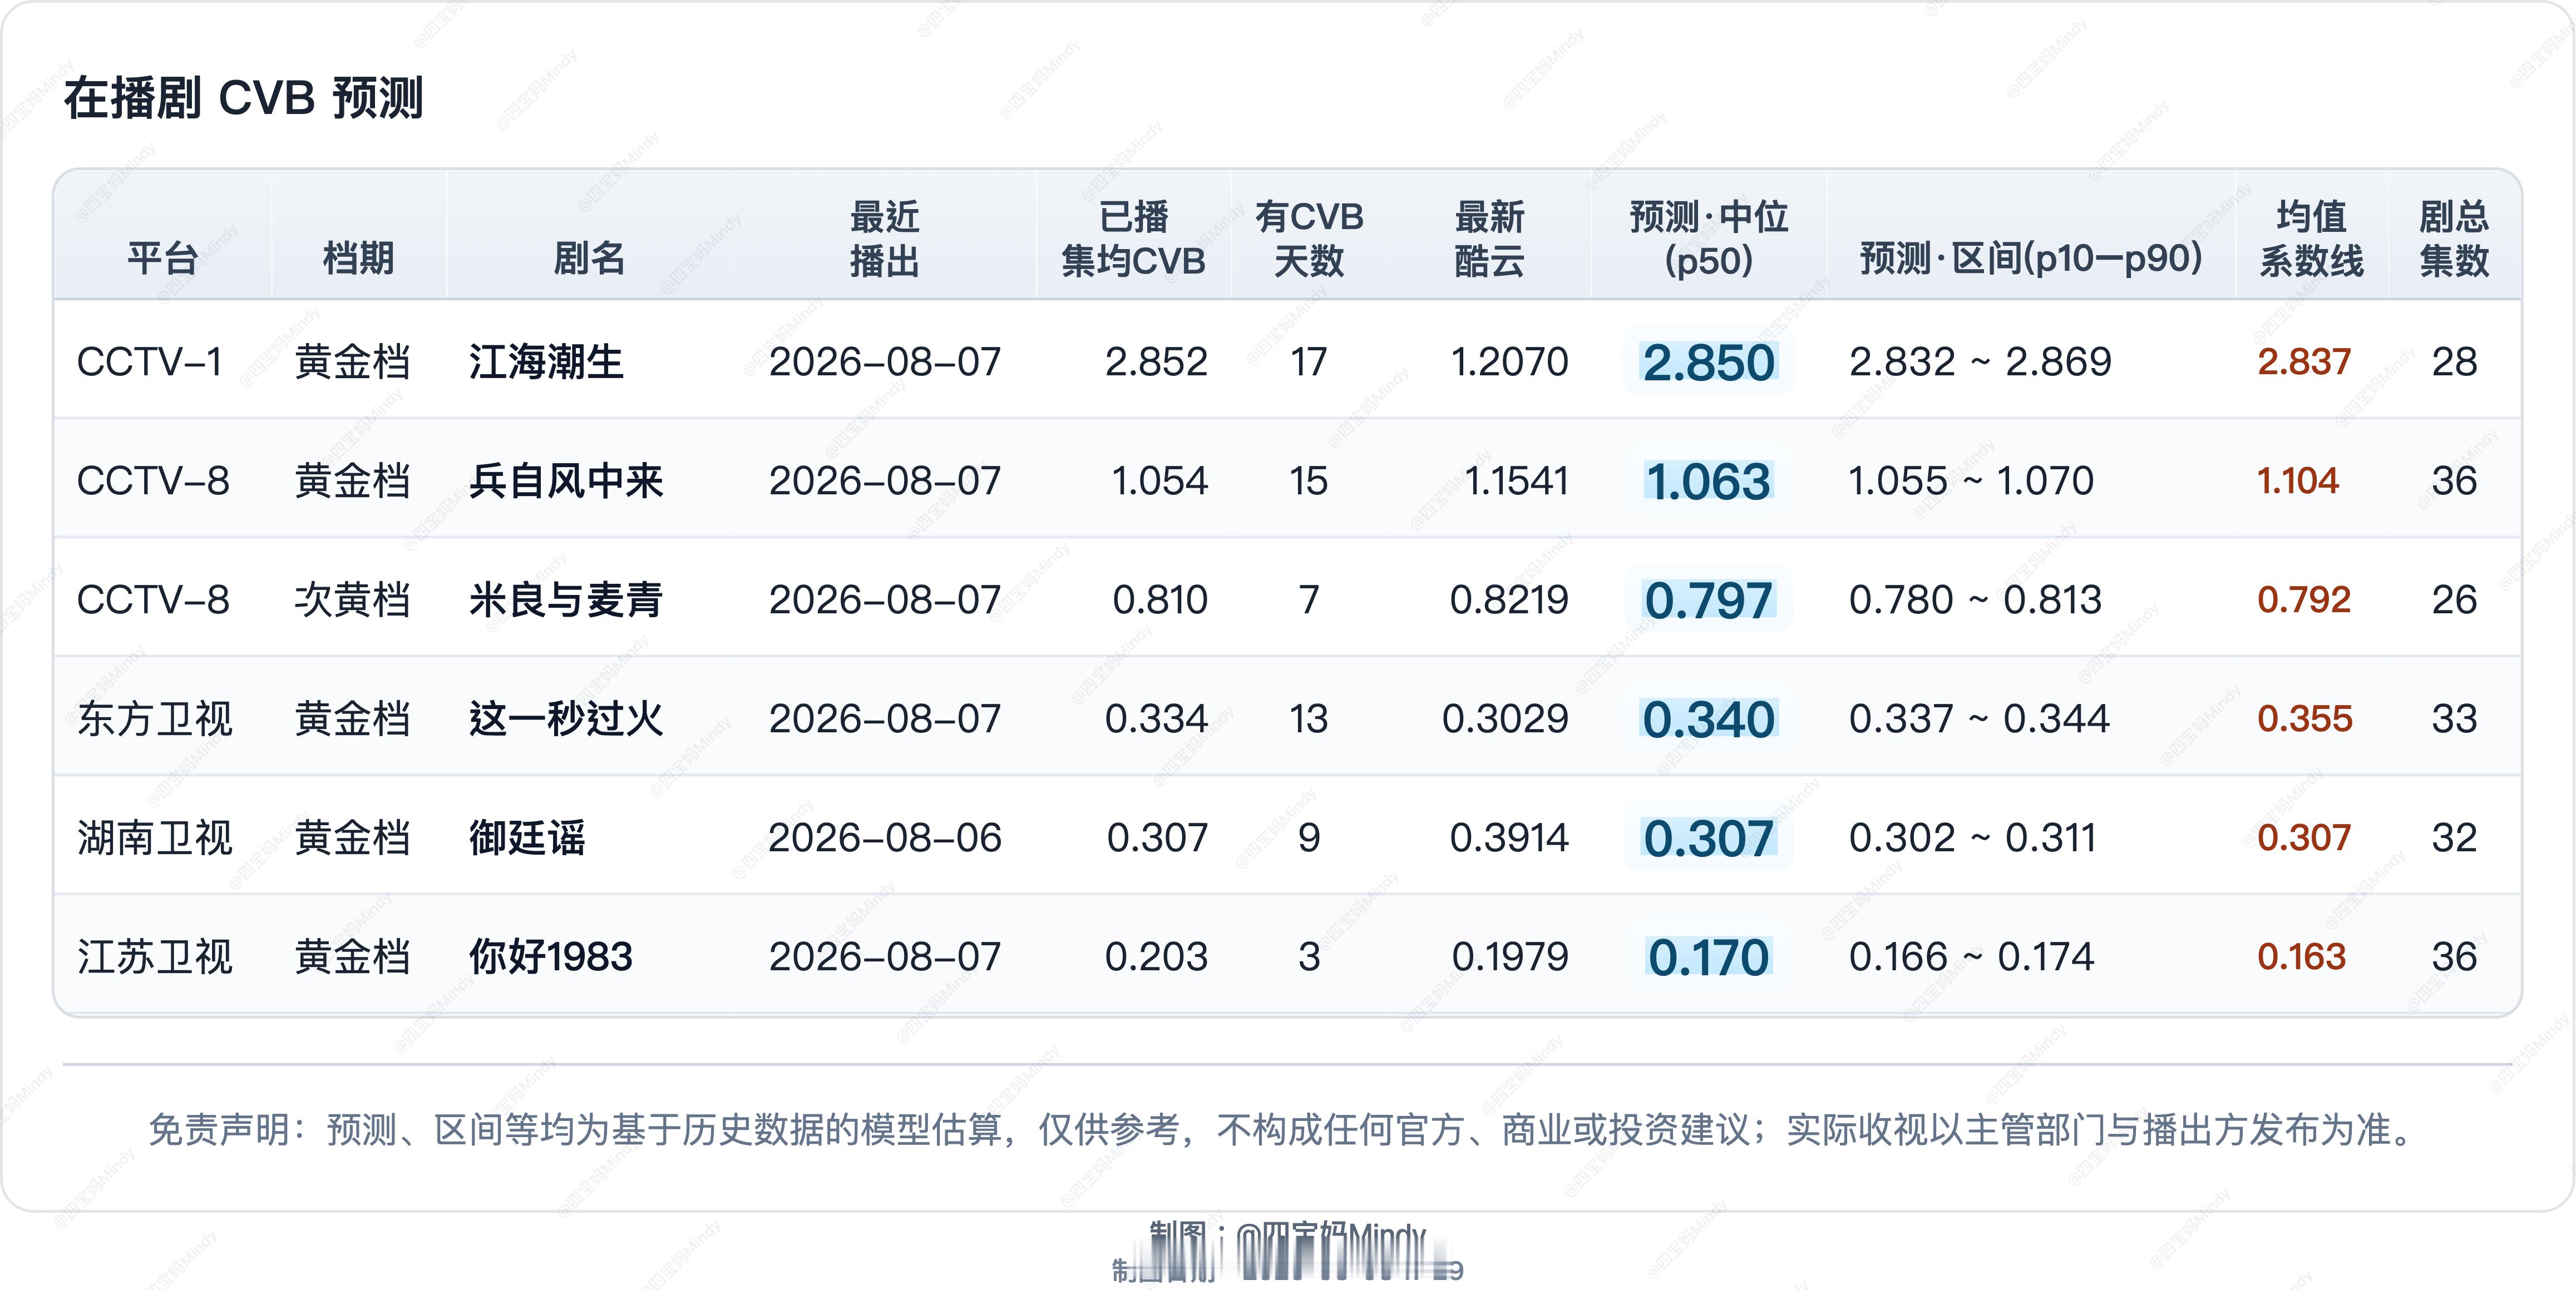Select the 江苏卫视 platform cell
The width and height of the screenshot is (2576, 1290).
tap(155, 956)
